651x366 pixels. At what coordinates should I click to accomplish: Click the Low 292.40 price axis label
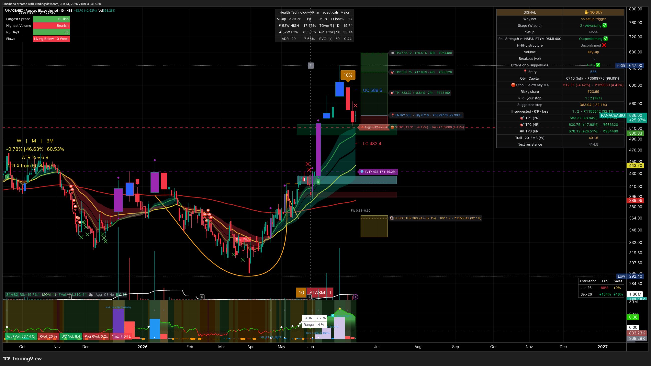(630, 276)
